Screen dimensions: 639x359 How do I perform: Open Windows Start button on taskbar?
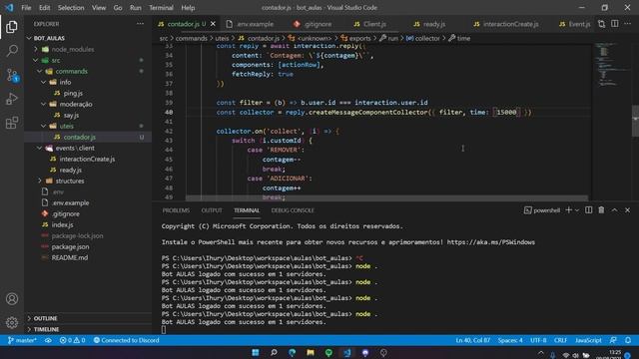(256, 352)
